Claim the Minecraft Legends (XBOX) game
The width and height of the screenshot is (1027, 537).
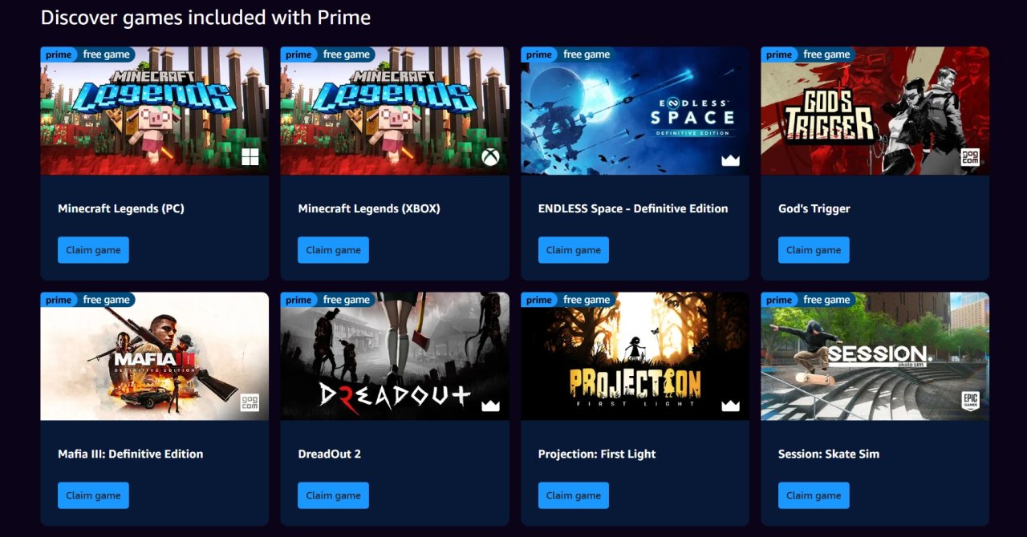click(x=333, y=250)
